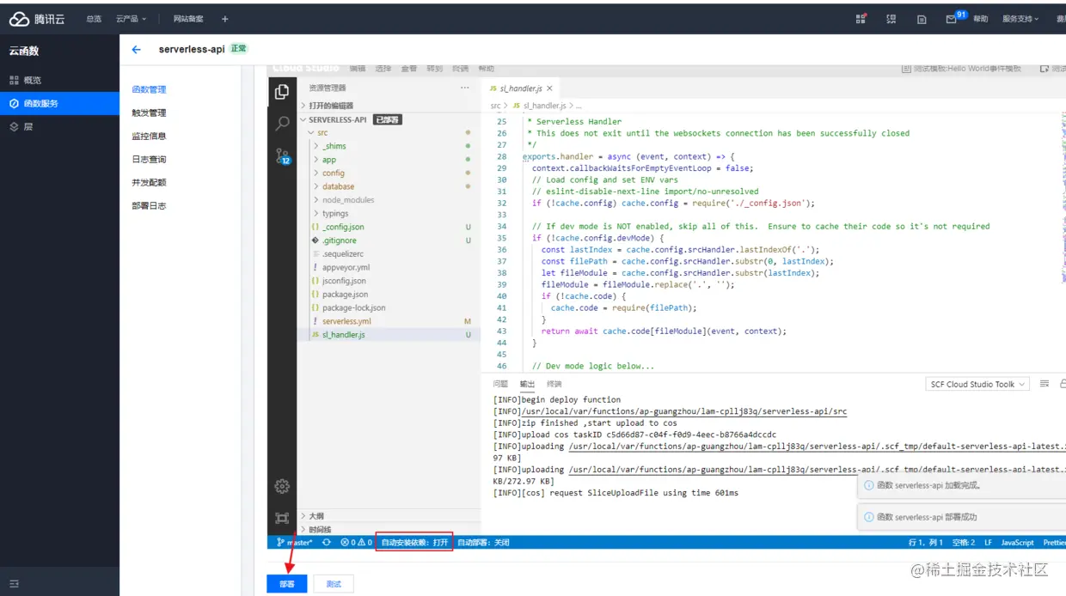Close the sl_handler.js editor tab
1066x596 pixels.
coord(549,88)
